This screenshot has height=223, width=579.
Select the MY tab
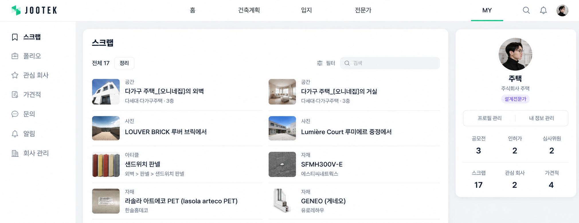(x=487, y=10)
